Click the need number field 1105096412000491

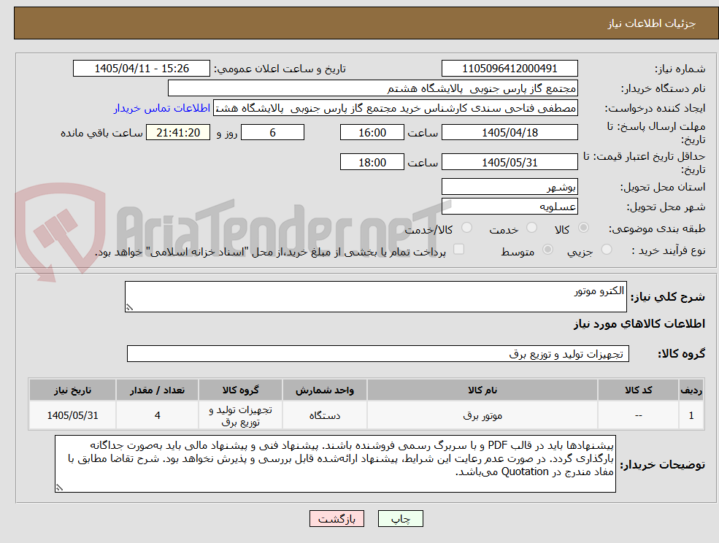click(510, 69)
